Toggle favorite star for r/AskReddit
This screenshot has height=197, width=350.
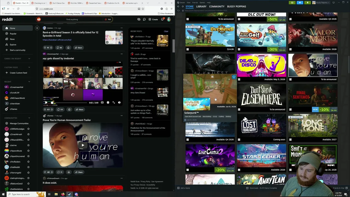[28, 167]
